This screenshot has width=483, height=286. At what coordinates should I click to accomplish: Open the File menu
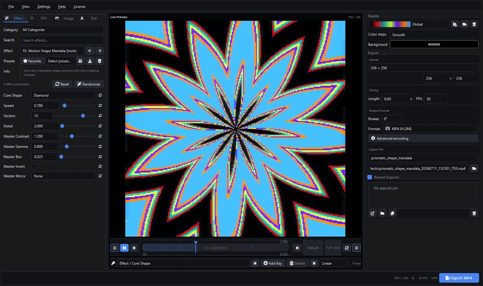11,7
